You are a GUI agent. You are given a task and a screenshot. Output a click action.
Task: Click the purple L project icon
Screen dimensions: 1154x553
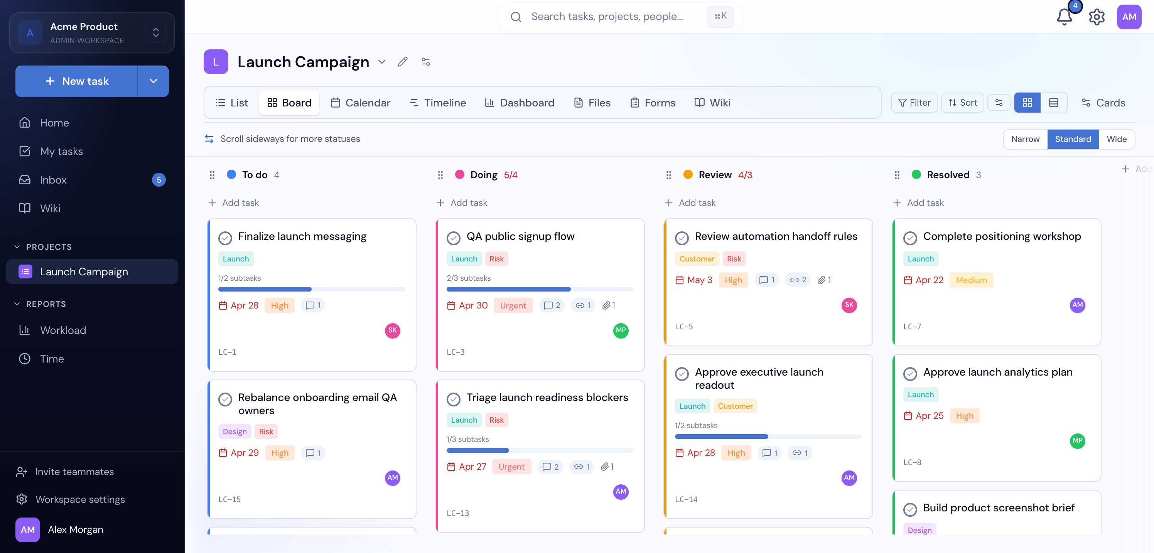pos(216,62)
